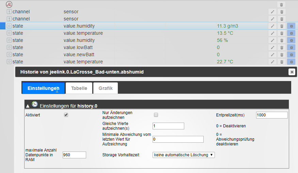This screenshot has width=298, height=173.
Task: Enable the Nur Änderungen aufzeichnen checkbox
Action: pos(156,115)
